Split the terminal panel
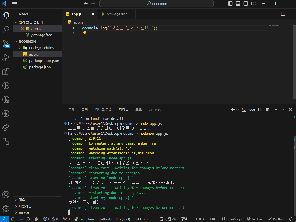Image resolution: width=296 pixels, height=222 pixels. coord(260,110)
